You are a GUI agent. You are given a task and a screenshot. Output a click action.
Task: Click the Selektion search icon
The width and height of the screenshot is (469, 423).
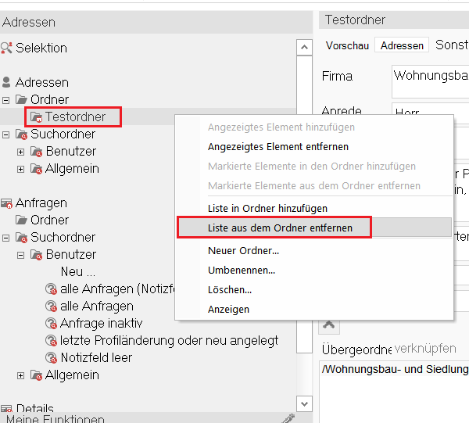tap(7, 48)
